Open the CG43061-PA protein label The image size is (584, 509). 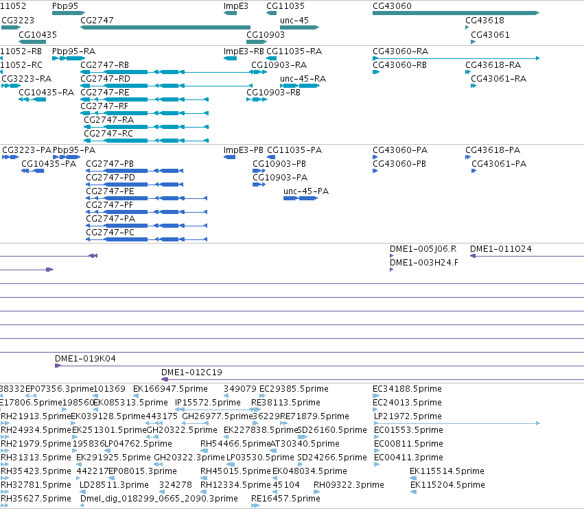pos(499,164)
